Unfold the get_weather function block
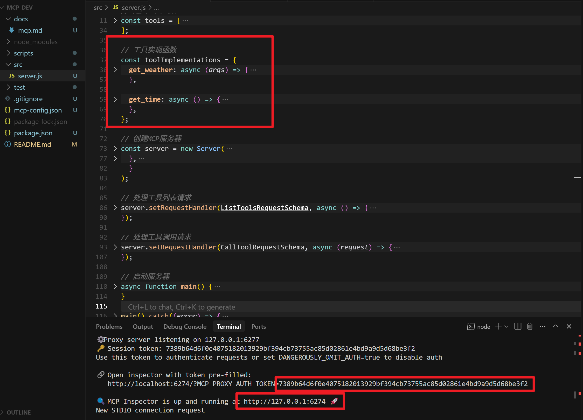Viewport: 583px width, 420px height. pos(115,70)
